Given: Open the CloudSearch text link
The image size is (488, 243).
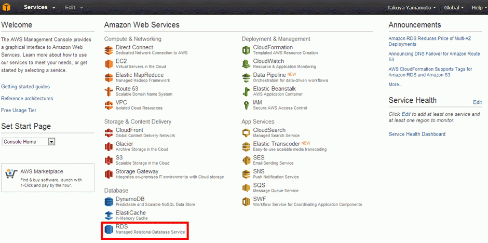Looking at the screenshot, I should pos(269,130).
